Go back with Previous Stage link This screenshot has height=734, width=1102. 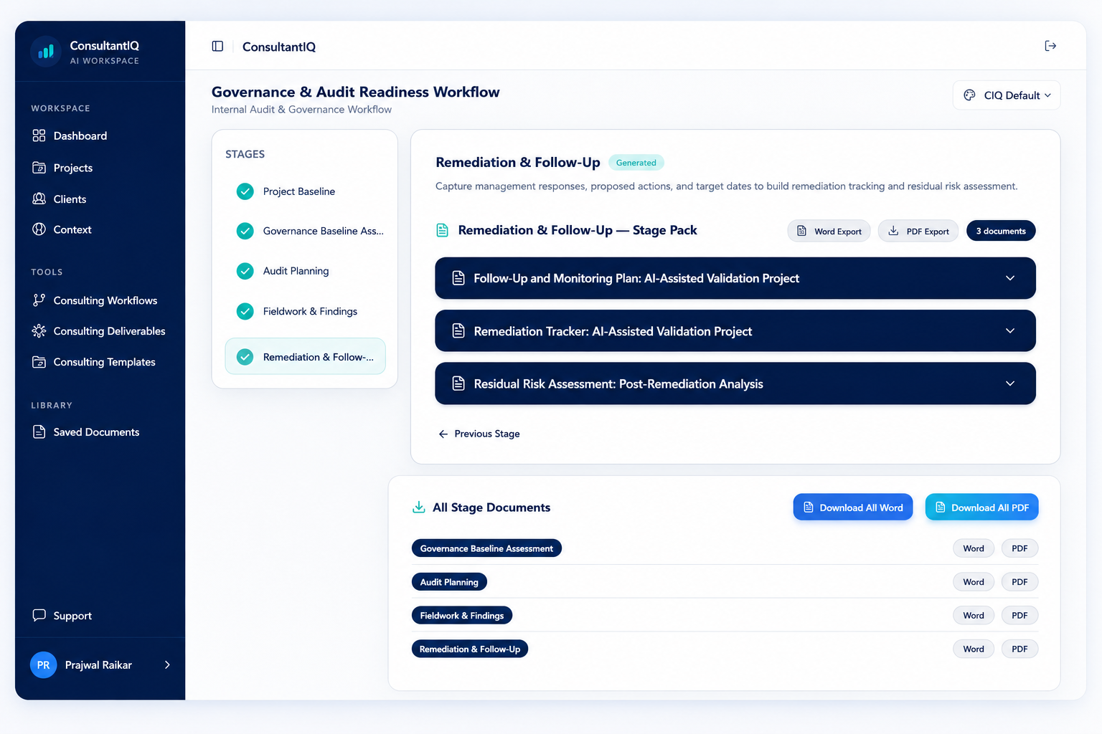tap(479, 434)
